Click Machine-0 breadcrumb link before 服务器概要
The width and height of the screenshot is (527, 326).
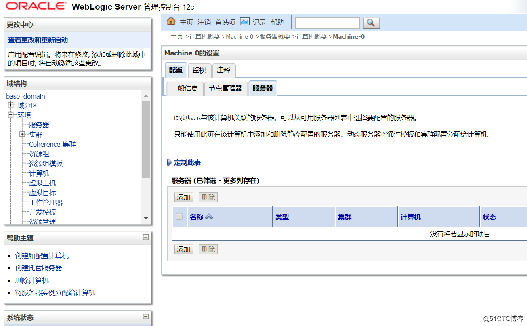[239, 37]
